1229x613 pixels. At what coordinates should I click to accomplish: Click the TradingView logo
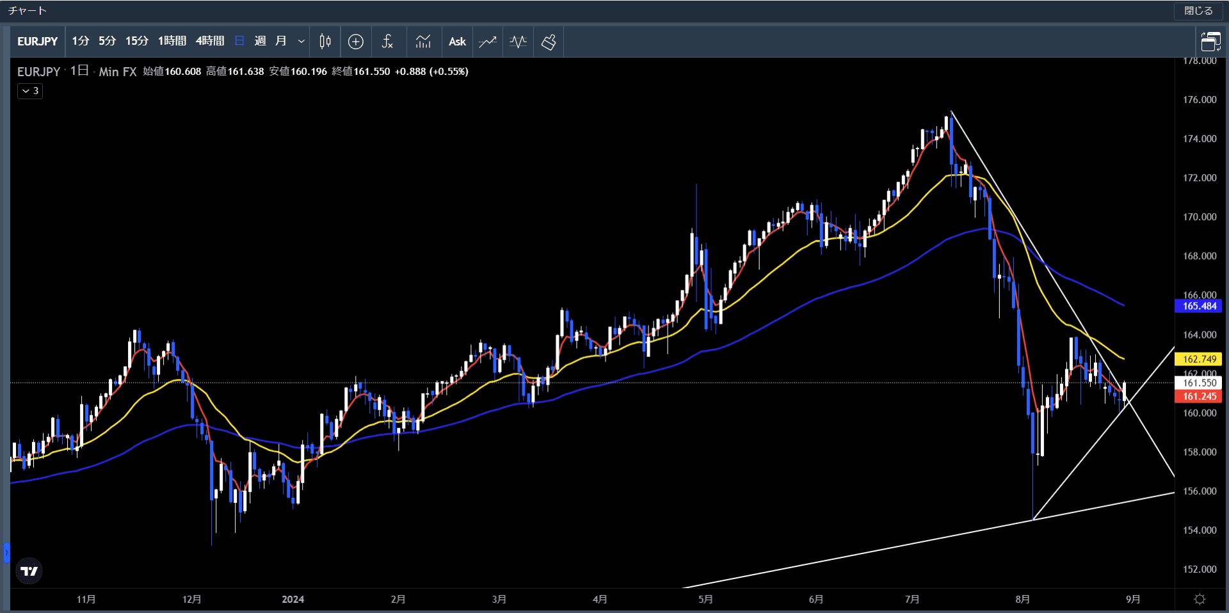click(29, 571)
